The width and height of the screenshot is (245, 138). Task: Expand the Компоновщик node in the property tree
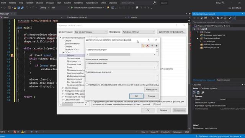[x=63, y=88]
